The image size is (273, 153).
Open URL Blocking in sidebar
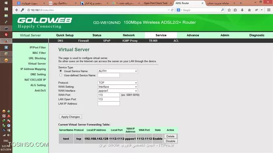pos(37,58)
